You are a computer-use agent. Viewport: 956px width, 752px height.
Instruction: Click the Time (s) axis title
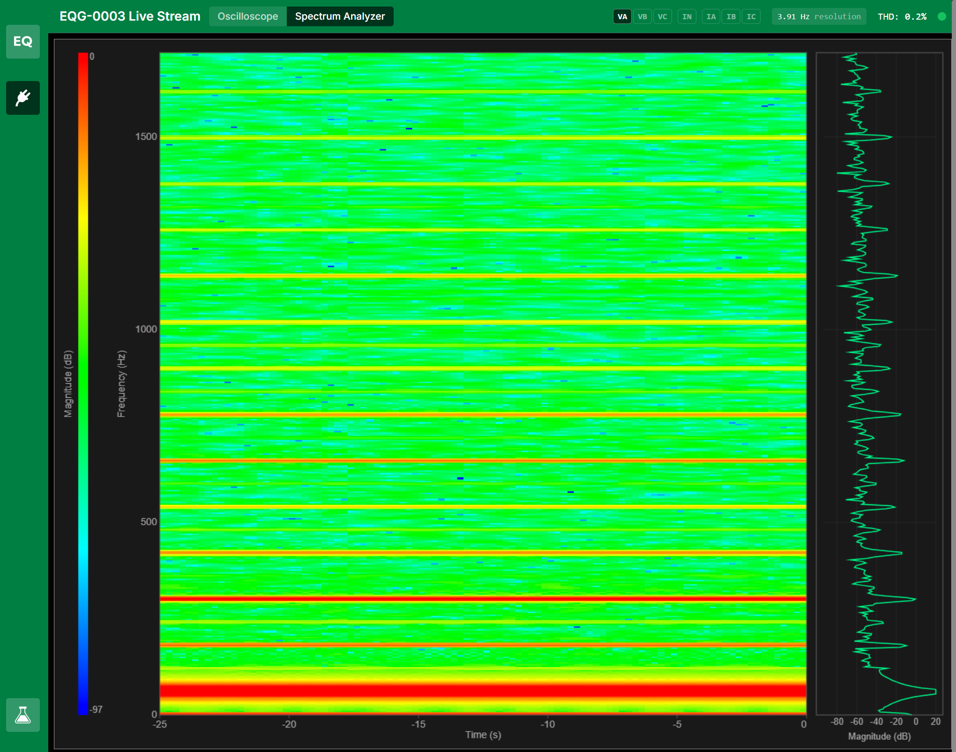[483, 735]
